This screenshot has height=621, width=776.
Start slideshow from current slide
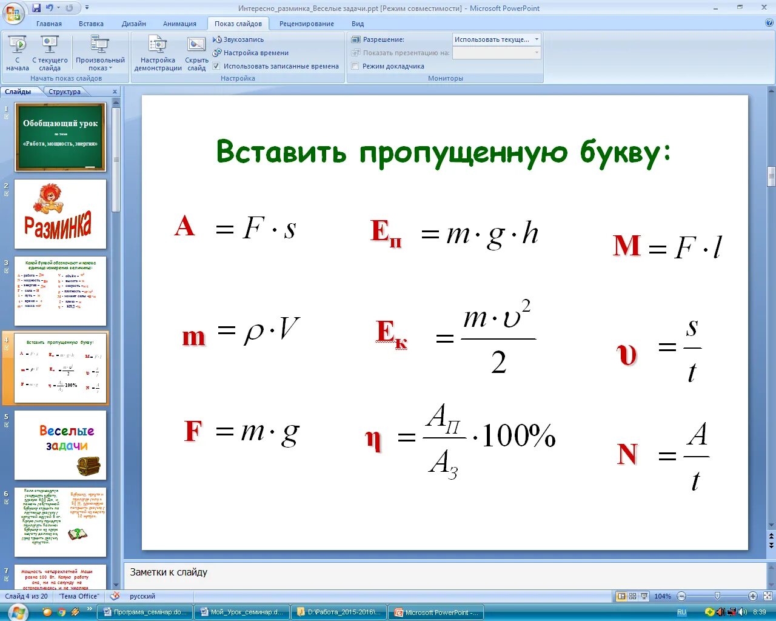[49, 53]
